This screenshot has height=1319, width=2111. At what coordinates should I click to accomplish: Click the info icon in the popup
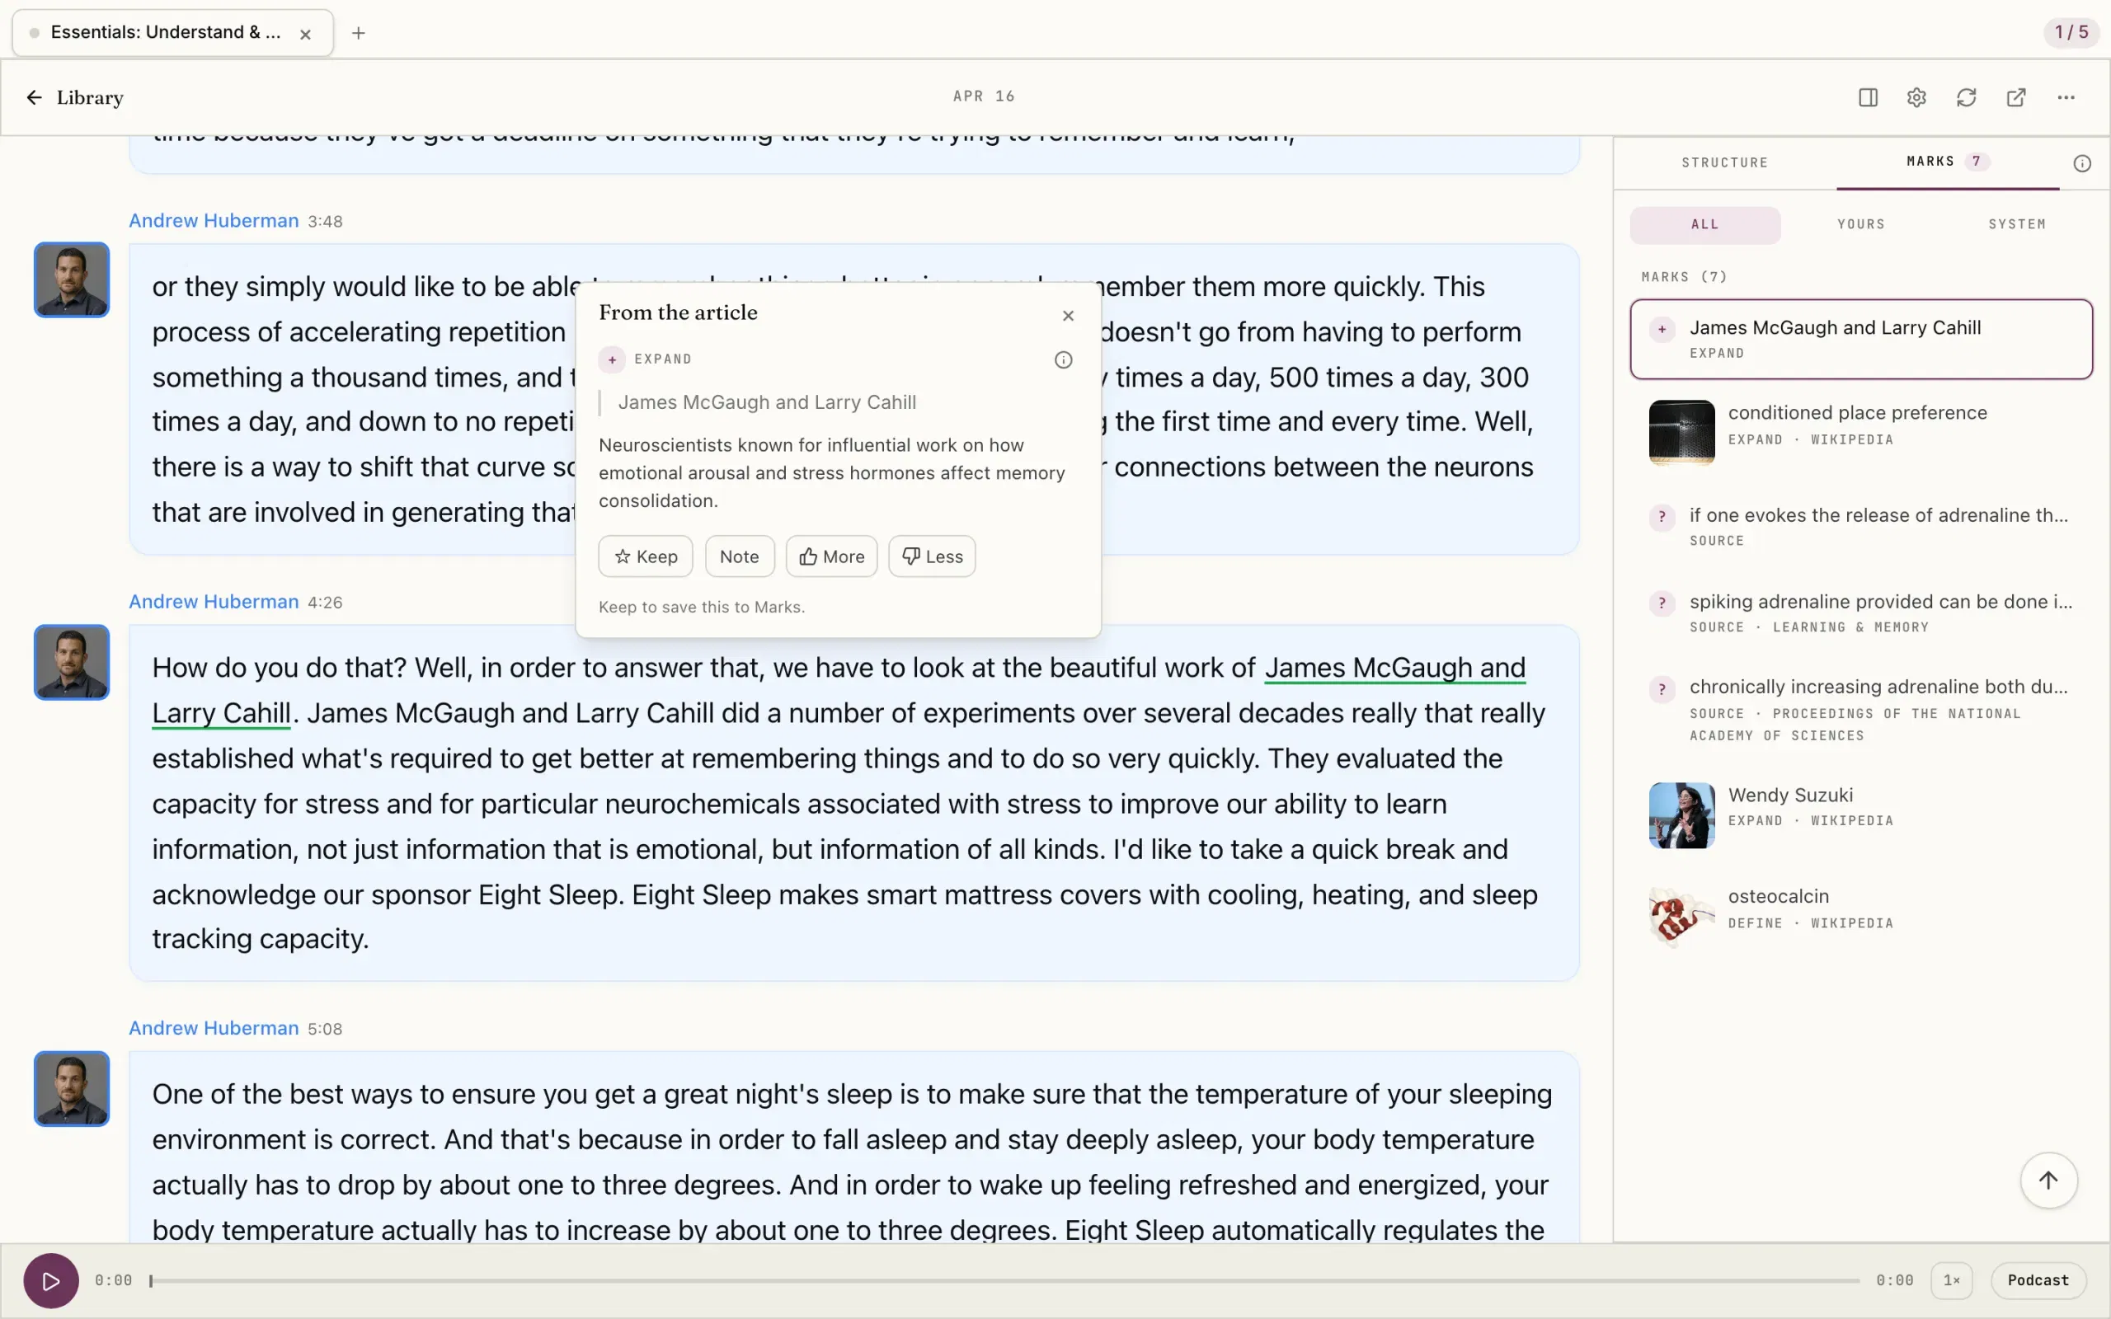(x=1064, y=359)
